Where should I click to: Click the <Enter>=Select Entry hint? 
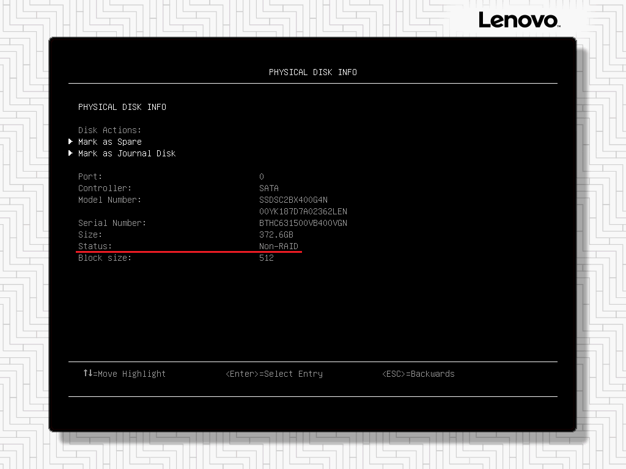click(x=274, y=374)
